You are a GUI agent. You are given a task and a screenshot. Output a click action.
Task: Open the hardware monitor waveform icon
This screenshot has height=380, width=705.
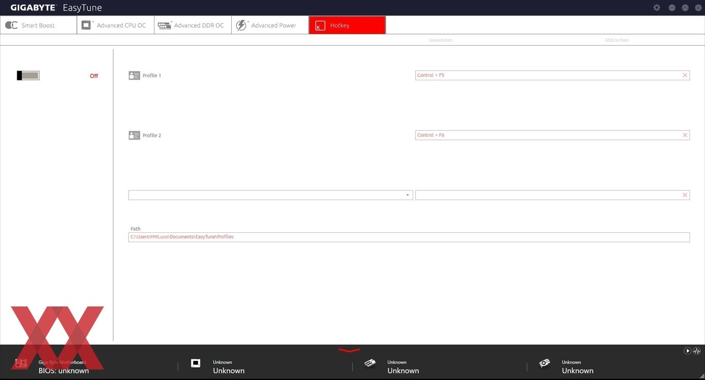[x=697, y=351]
